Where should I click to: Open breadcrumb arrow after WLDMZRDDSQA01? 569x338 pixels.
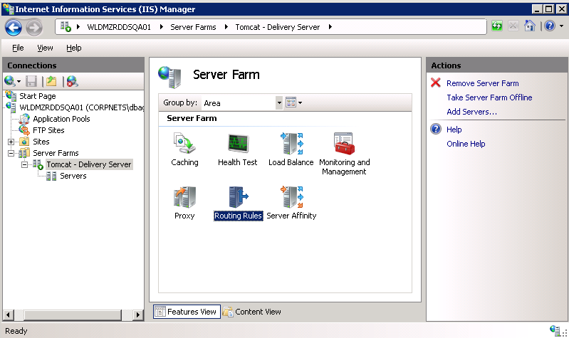(x=161, y=27)
